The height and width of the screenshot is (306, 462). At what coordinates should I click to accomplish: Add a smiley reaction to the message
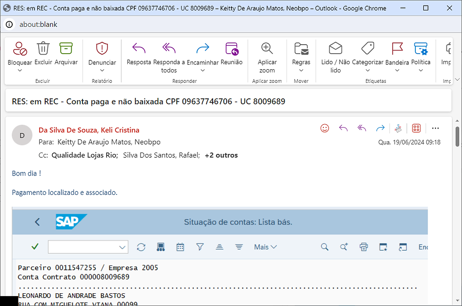point(325,128)
